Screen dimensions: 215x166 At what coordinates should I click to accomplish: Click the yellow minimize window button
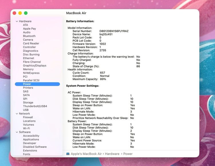pos(20,13)
